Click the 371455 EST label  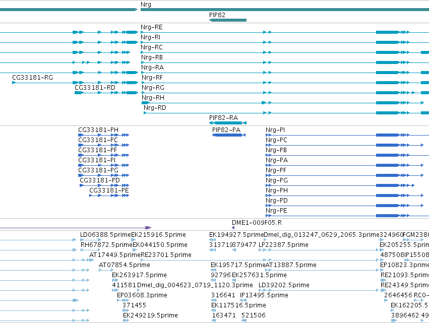point(134,305)
